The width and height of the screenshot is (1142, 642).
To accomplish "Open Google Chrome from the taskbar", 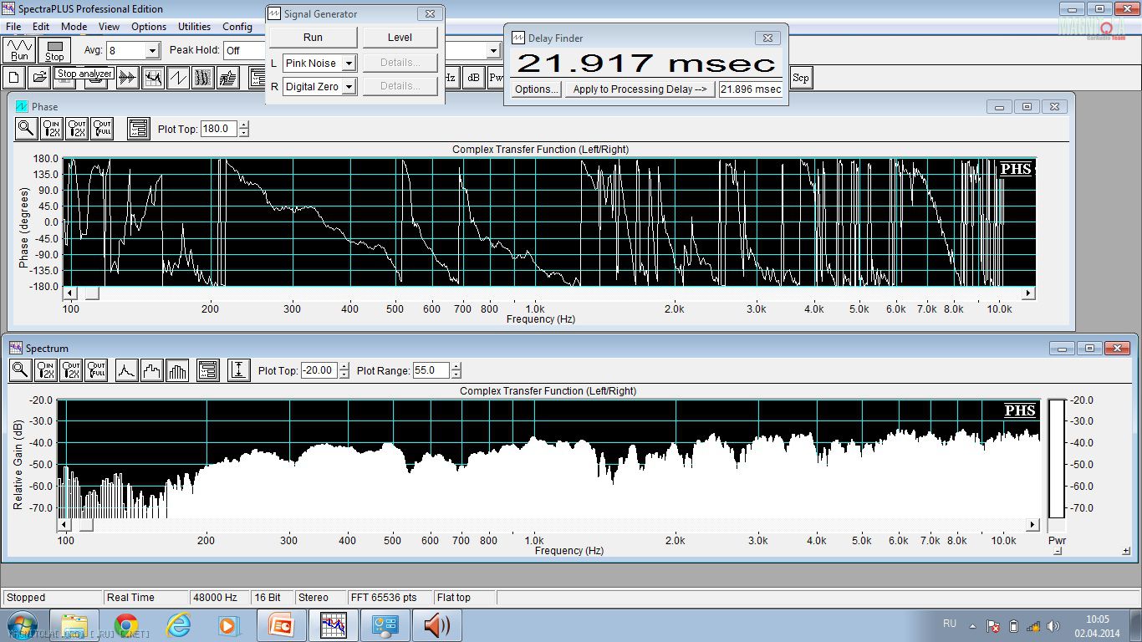I will (x=126, y=625).
